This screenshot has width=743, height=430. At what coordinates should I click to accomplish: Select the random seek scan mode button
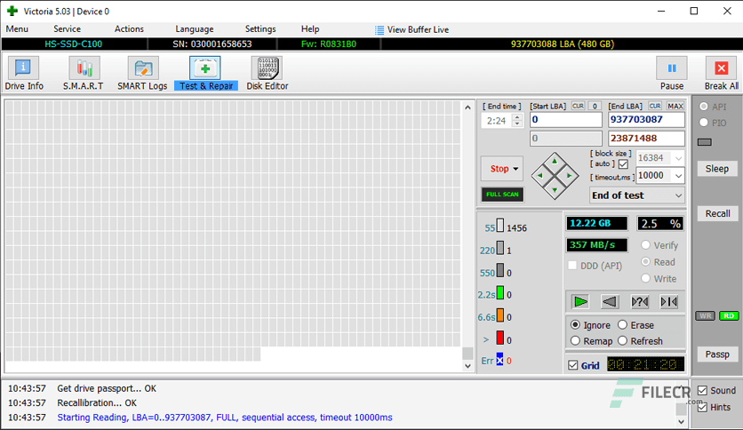pyautogui.click(x=640, y=302)
